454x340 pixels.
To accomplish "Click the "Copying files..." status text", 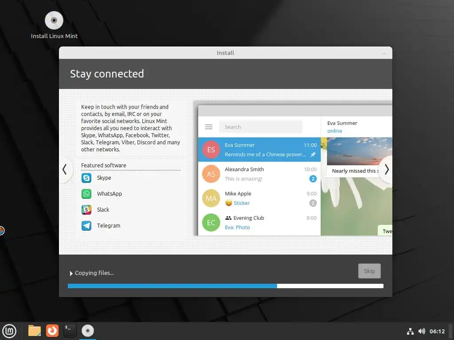I will [94, 273].
